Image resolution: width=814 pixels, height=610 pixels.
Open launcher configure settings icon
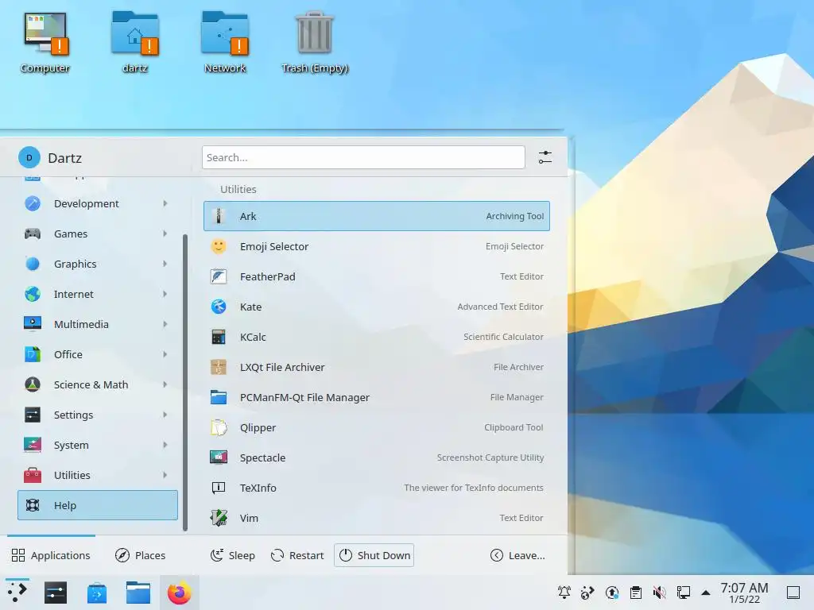pyautogui.click(x=545, y=157)
